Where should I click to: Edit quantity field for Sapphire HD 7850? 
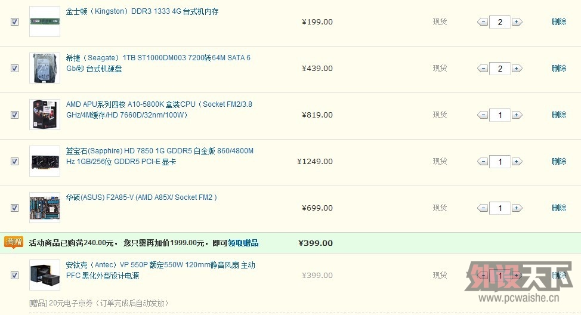[500, 161]
